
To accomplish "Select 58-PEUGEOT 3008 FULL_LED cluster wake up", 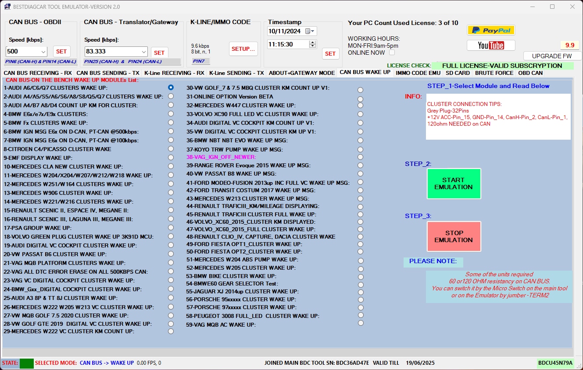I will [x=361, y=315].
